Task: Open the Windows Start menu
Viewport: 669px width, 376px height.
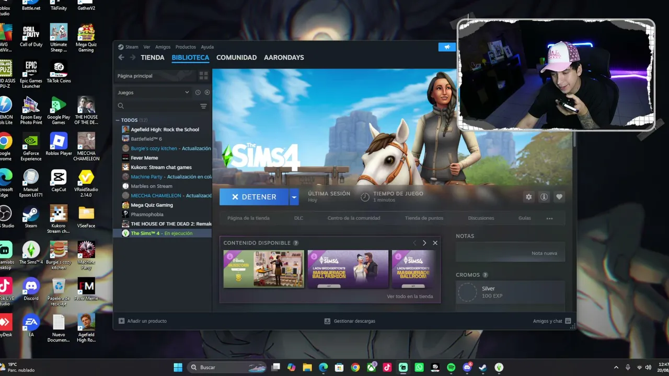Action: 178,368
